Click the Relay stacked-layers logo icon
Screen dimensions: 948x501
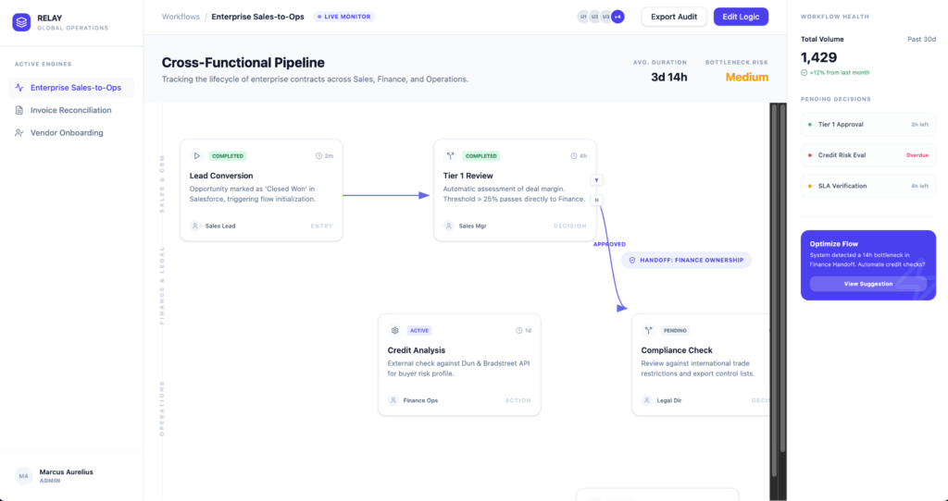(x=21, y=23)
